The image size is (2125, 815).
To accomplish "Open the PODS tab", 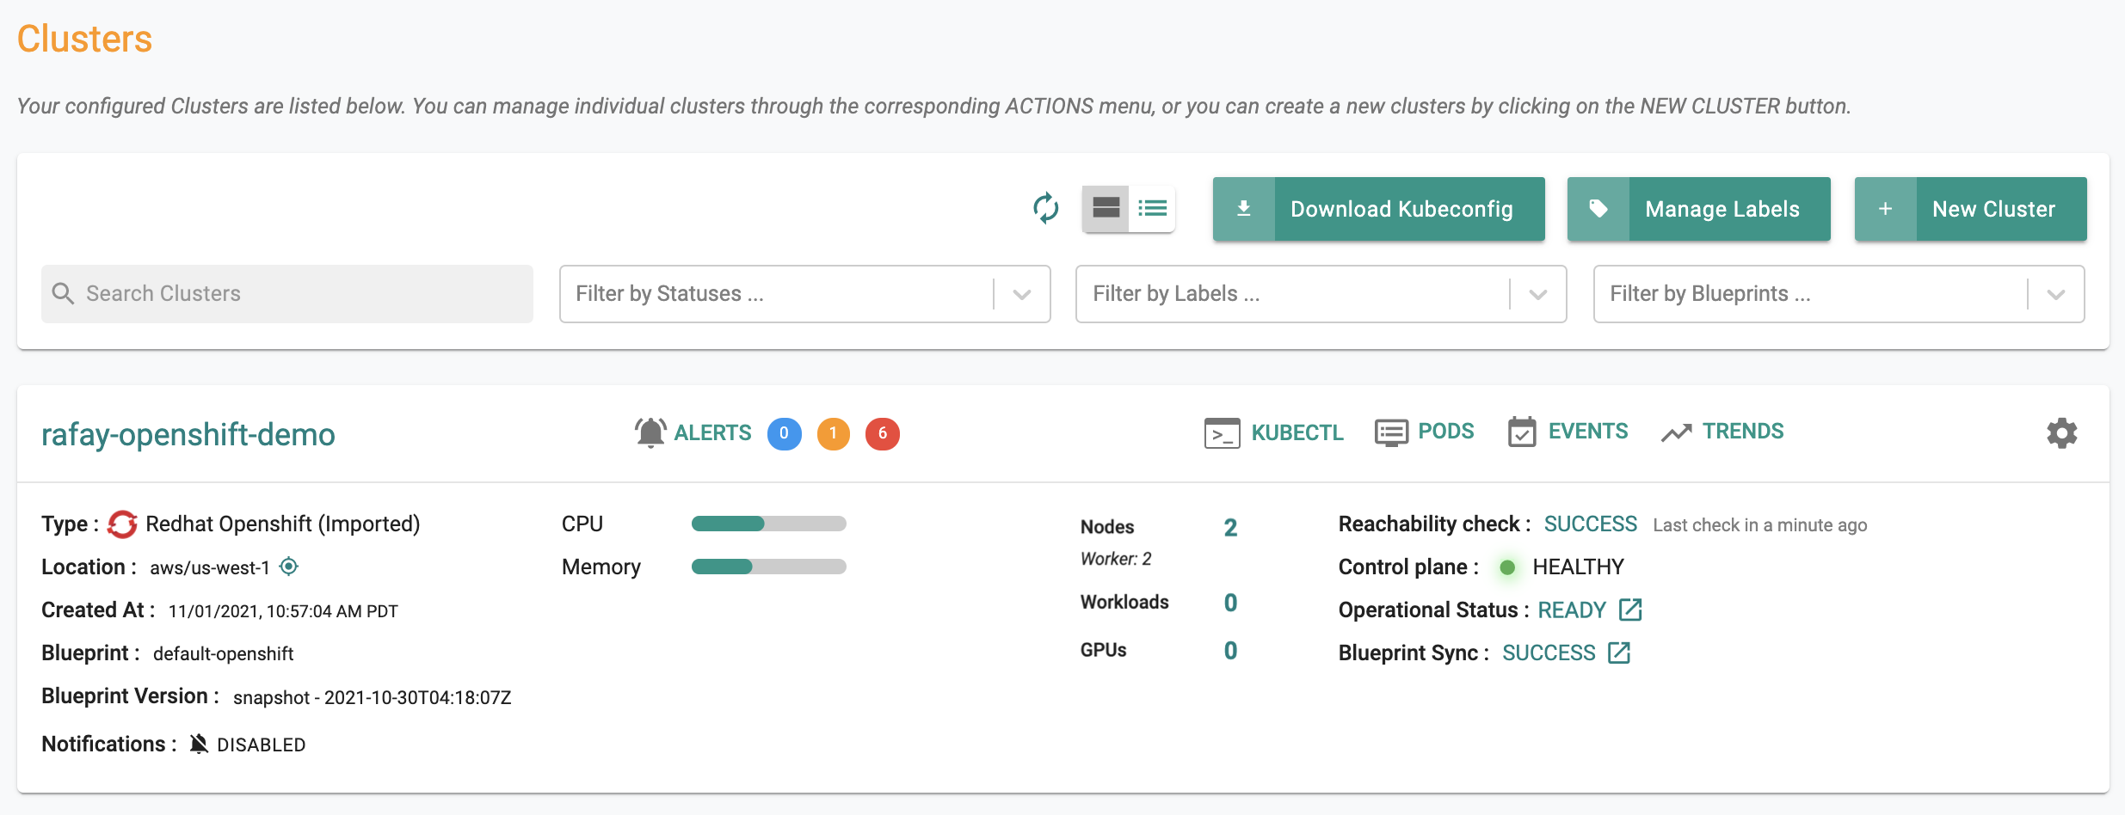I will 1446,432.
